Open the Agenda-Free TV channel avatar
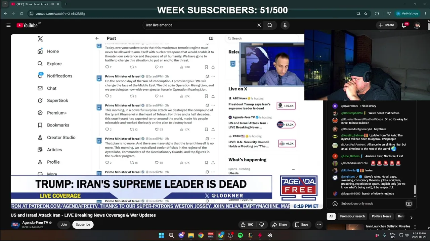The height and width of the screenshot is (241, 430). pyautogui.click(x=15, y=225)
